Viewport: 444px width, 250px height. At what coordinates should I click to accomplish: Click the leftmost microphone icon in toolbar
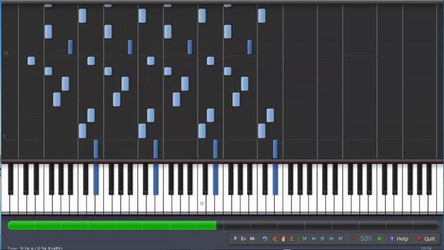[x=235, y=239]
